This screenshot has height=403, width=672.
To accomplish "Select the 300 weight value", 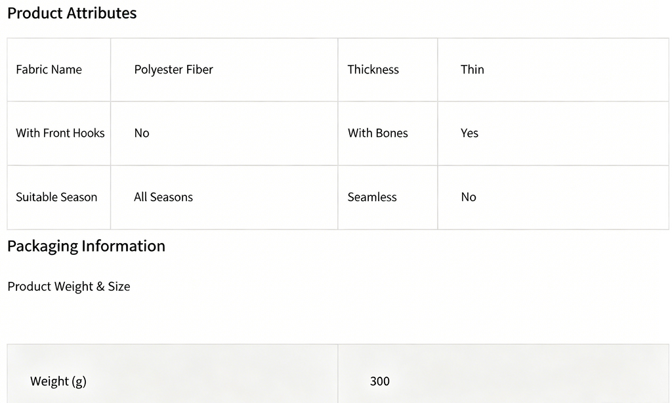I will 380,381.
